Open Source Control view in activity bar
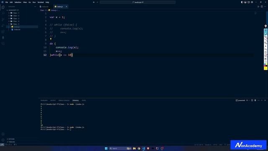 (x=3, y=19)
